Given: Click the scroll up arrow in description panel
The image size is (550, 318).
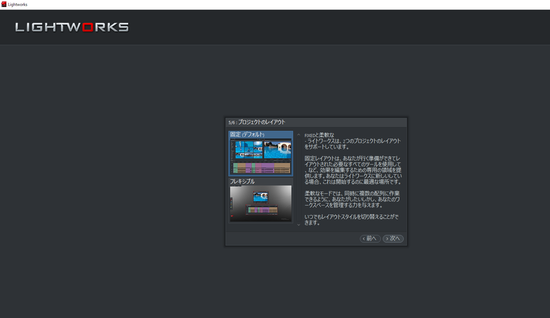Looking at the screenshot, I should (298, 135).
